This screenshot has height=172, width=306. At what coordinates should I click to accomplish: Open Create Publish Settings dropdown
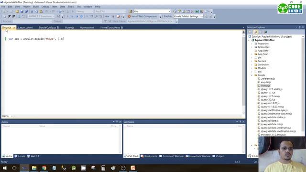pyautogui.click(x=188, y=16)
